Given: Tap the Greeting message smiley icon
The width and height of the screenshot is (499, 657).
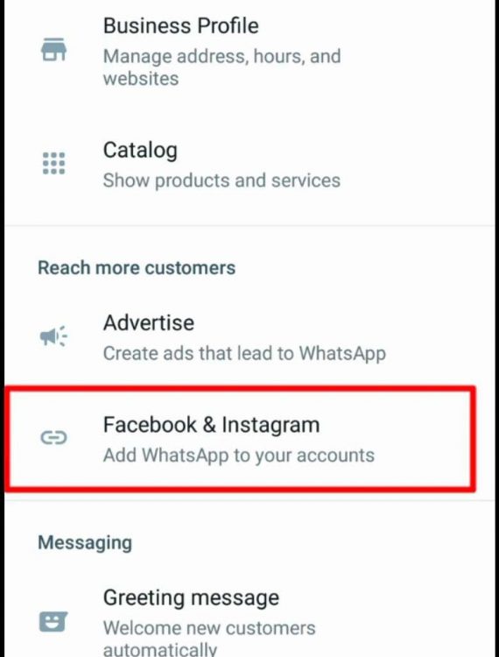Looking at the screenshot, I should pos(53,622).
